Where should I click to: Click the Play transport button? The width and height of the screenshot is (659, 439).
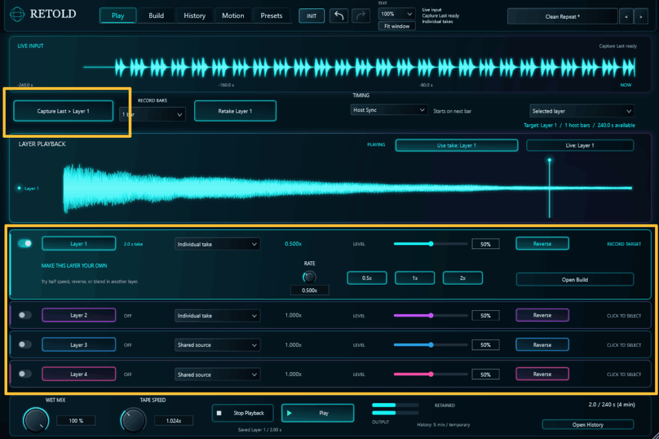(x=317, y=413)
